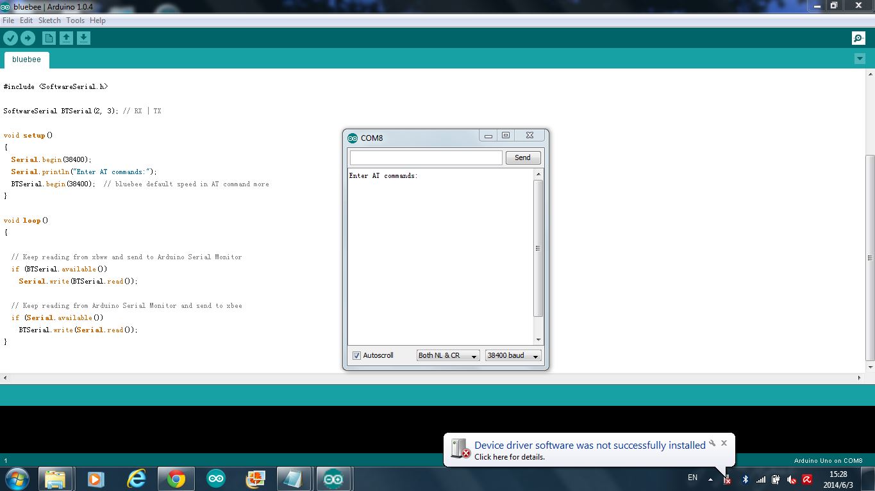Open the File menu
The width and height of the screenshot is (875, 491).
pos(8,20)
